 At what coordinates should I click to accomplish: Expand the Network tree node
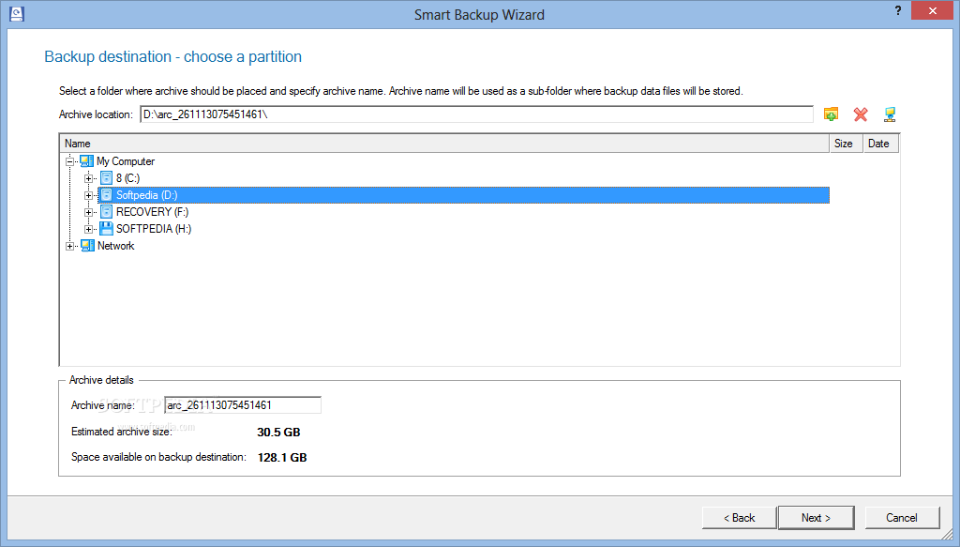tap(69, 246)
